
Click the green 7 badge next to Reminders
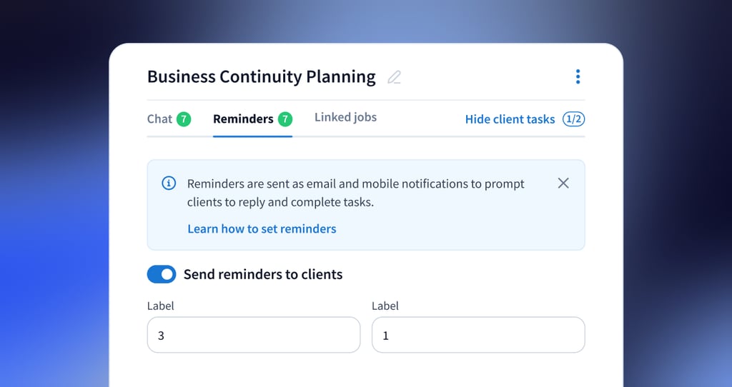[285, 119]
